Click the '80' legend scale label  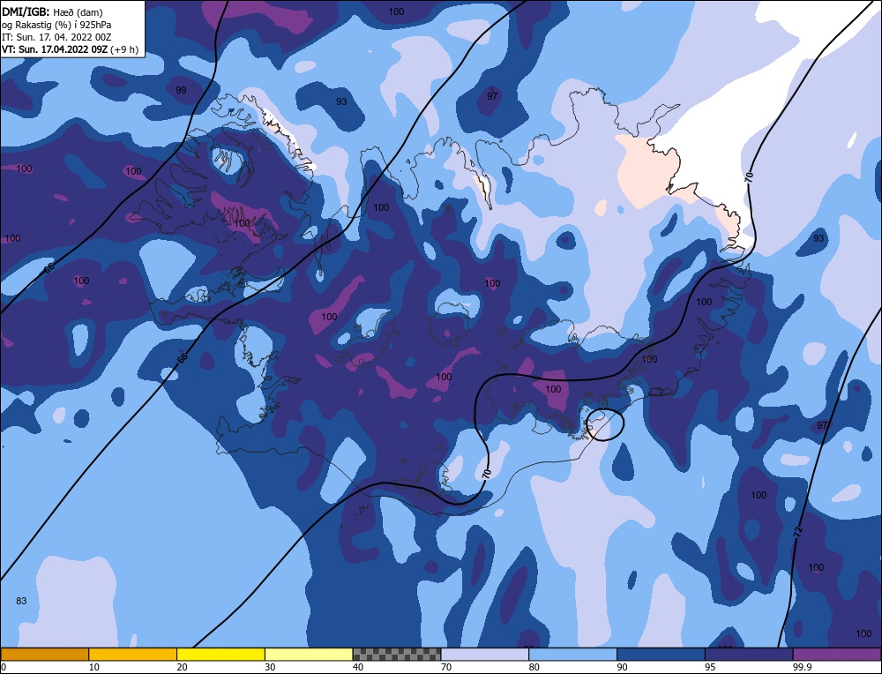click(x=534, y=667)
